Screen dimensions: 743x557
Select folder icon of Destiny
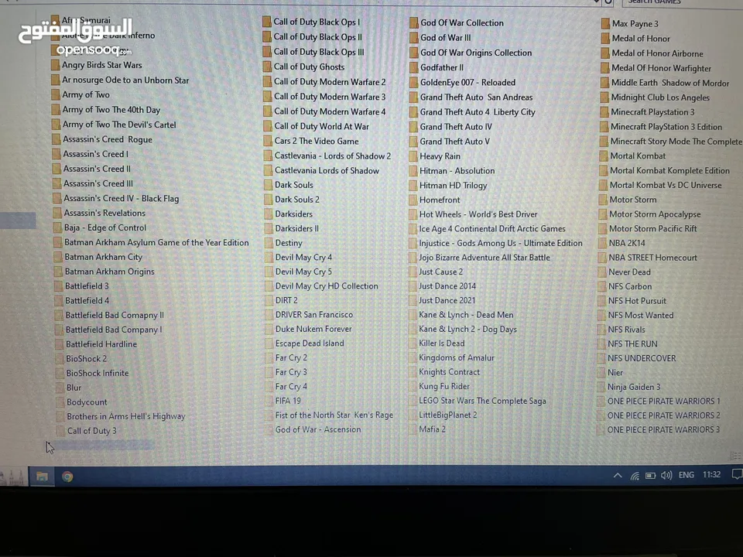click(x=269, y=243)
